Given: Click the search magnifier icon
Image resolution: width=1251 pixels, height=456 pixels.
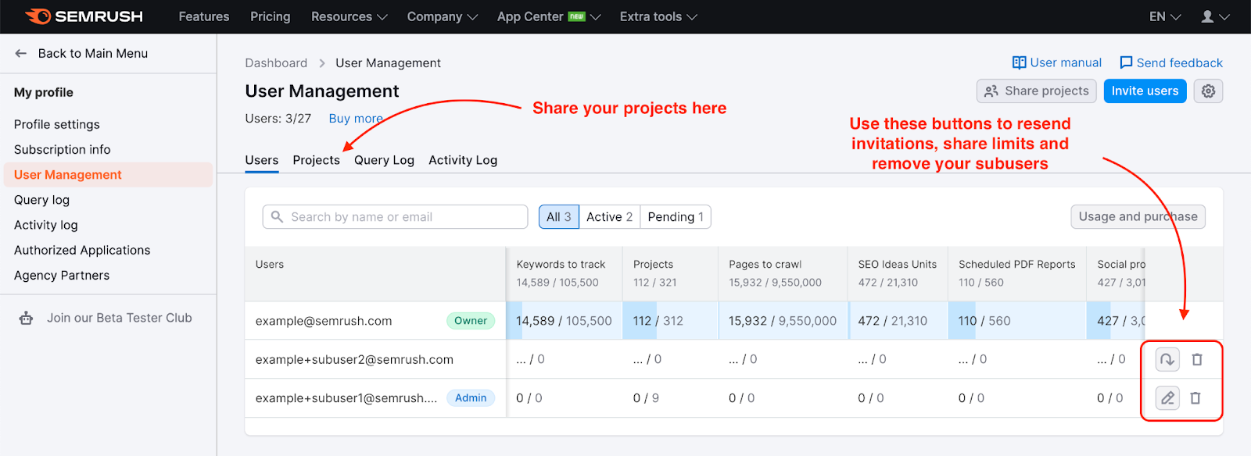Looking at the screenshot, I should (x=277, y=216).
